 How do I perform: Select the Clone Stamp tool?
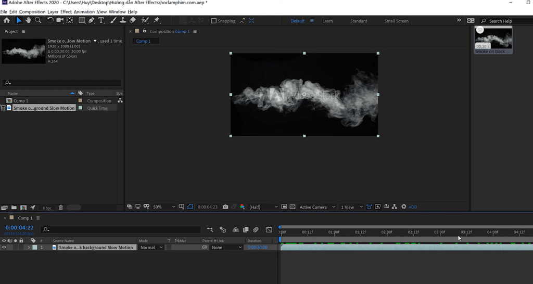click(123, 20)
